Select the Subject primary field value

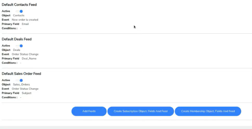27,93
